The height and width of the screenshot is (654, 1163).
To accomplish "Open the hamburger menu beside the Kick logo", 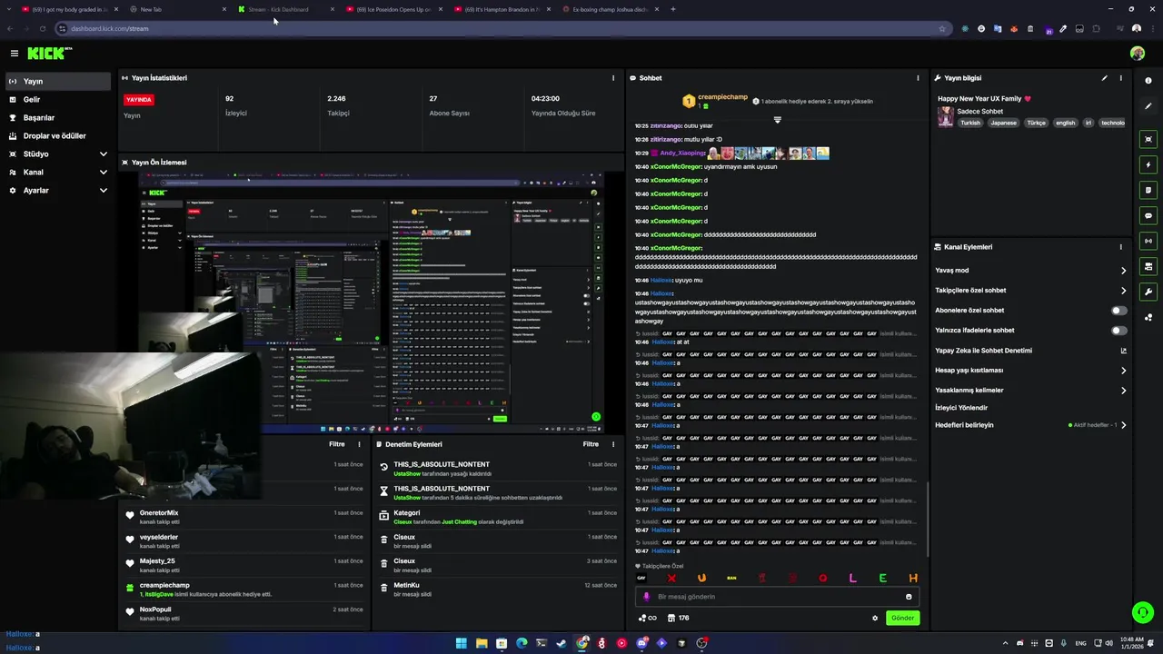I will [14, 54].
